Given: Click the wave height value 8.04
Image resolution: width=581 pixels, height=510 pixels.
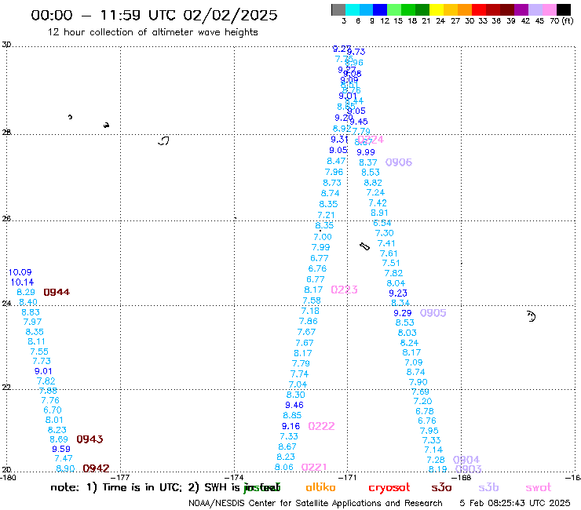Looking at the screenshot, I should click(396, 283).
